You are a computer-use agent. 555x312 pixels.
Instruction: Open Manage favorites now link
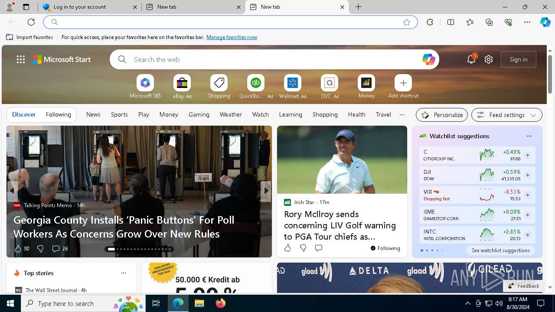tap(232, 37)
